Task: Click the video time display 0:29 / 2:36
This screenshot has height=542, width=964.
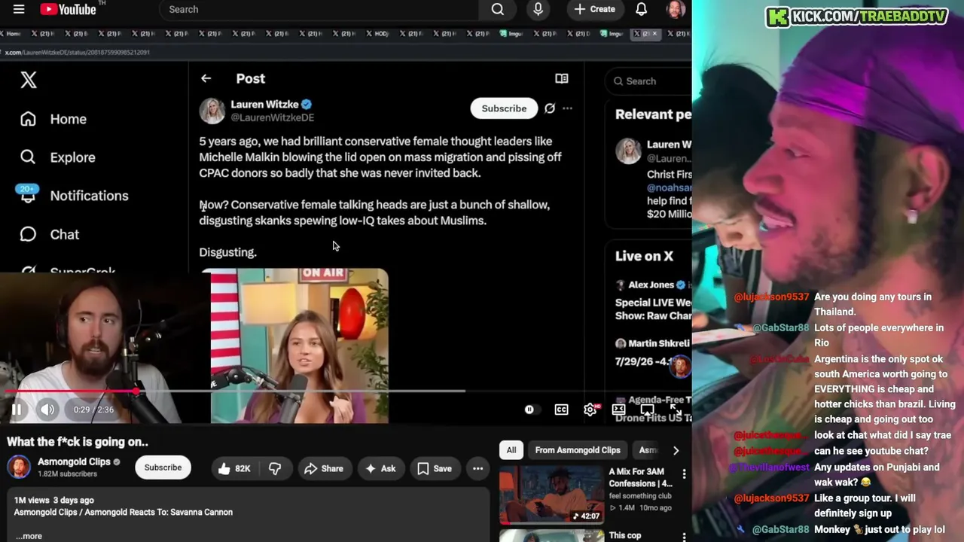Action: coord(94,410)
